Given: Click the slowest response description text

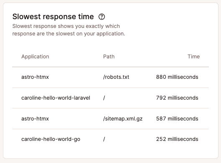Looking at the screenshot, I should (69, 30).
